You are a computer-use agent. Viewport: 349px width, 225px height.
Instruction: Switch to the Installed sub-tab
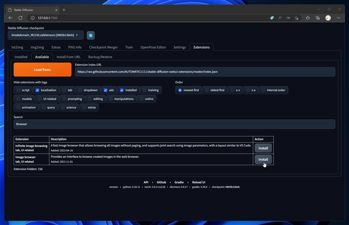(x=21, y=57)
